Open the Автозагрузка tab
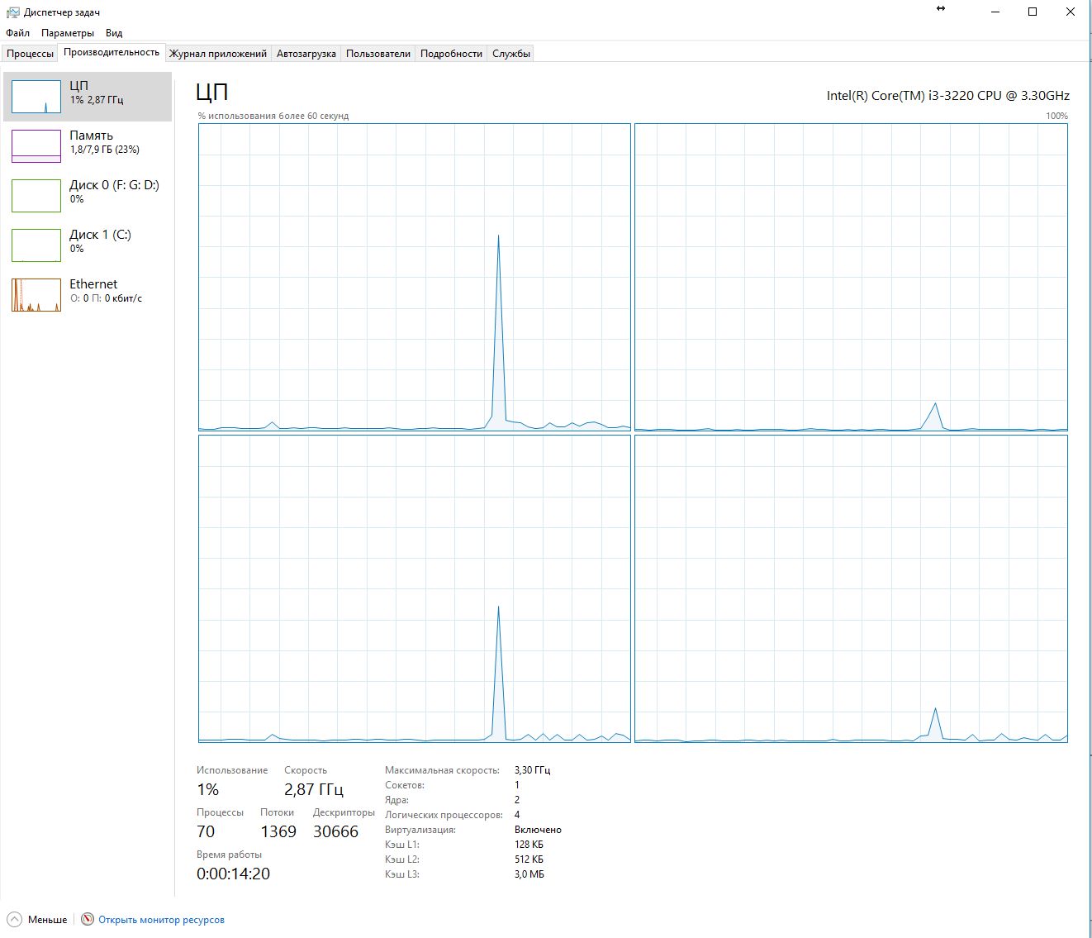 click(306, 54)
